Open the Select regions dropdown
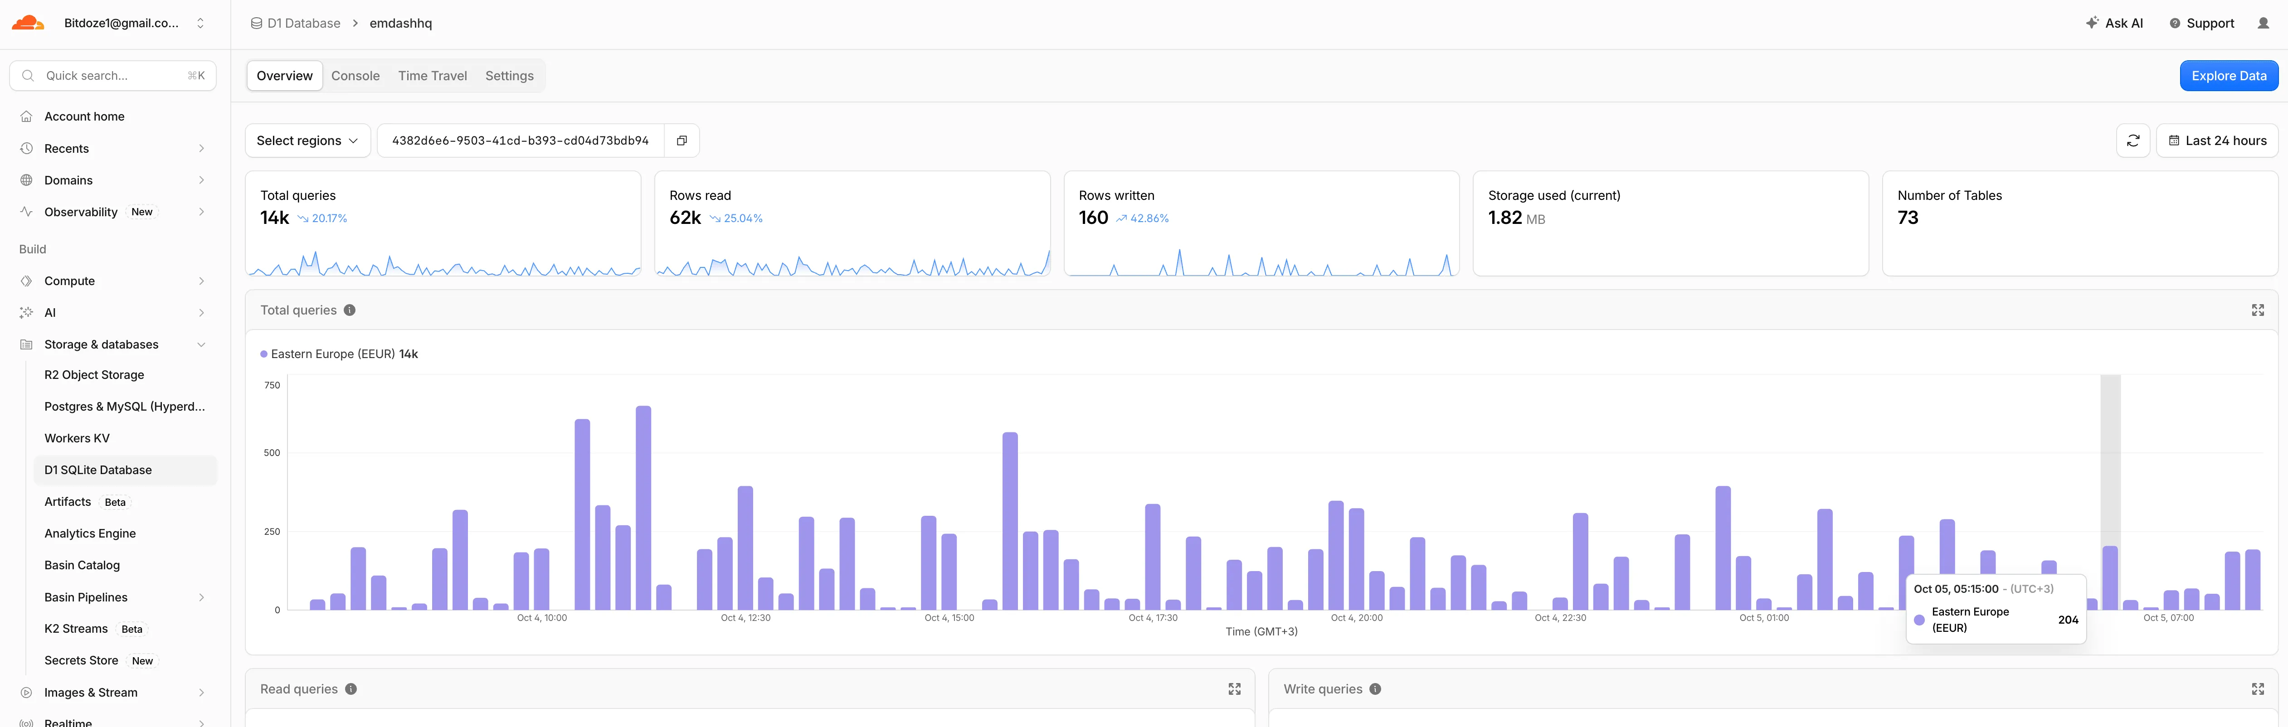Image resolution: width=2288 pixels, height=727 pixels. pyautogui.click(x=307, y=140)
